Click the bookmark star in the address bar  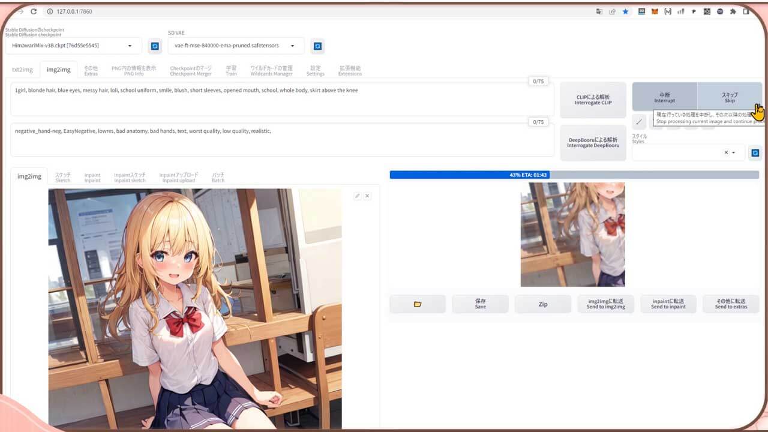(626, 11)
